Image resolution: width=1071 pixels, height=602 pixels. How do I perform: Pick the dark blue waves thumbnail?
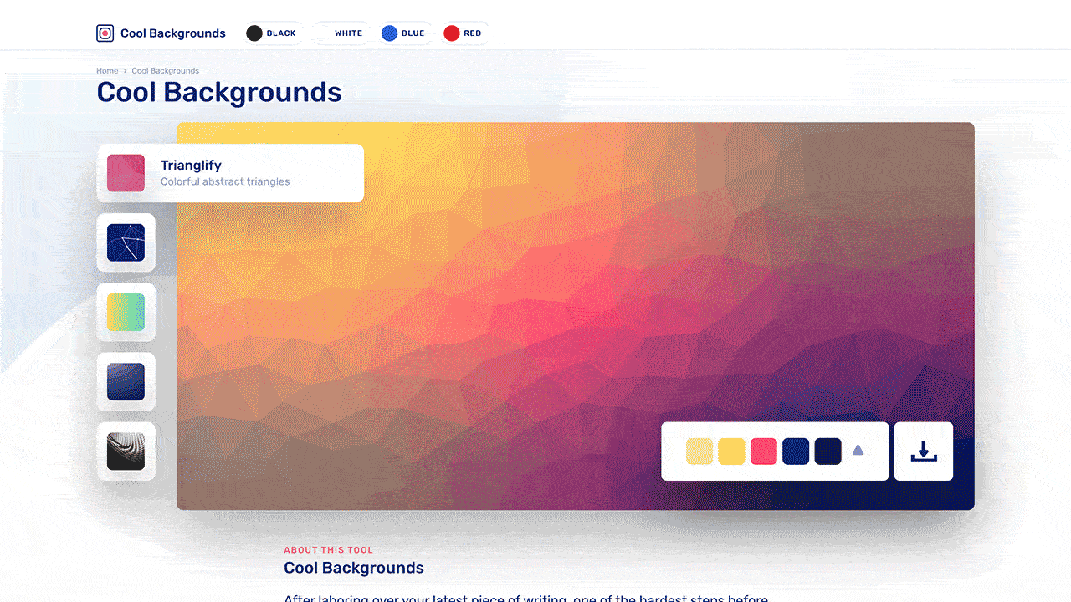pyautogui.click(x=126, y=381)
